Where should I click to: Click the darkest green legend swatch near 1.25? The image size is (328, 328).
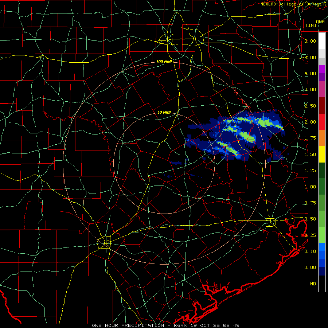[x=322, y=171]
